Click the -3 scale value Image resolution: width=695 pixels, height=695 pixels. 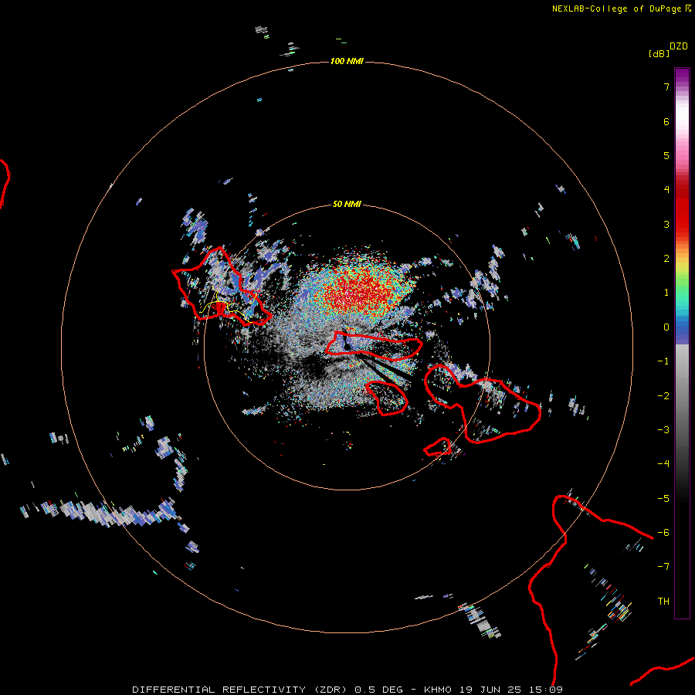(x=663, y=430)
